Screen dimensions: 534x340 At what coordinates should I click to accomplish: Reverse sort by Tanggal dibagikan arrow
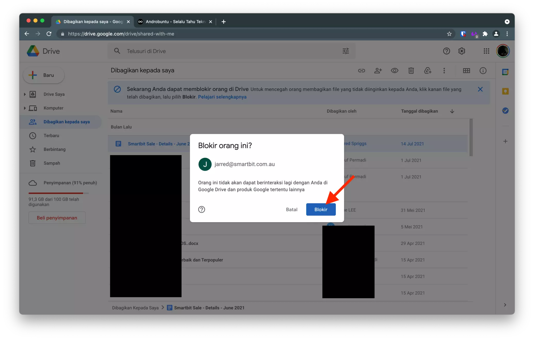(452, 111)
